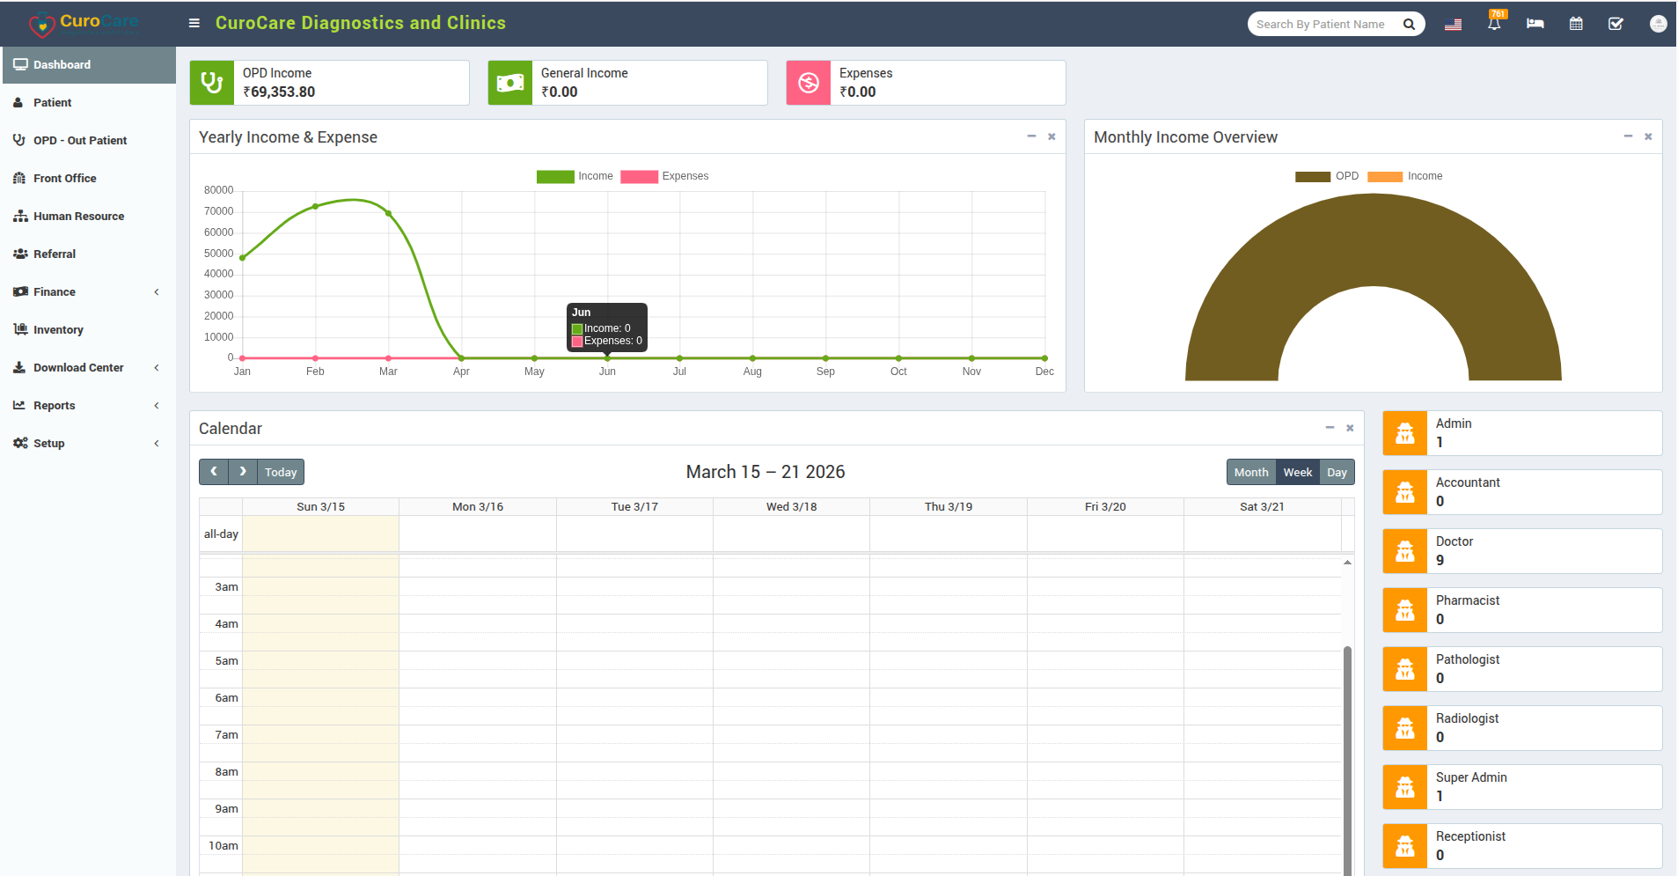
Task: Toggle sidebar with hamburger menu icon
Action: (x=194, y=23)
